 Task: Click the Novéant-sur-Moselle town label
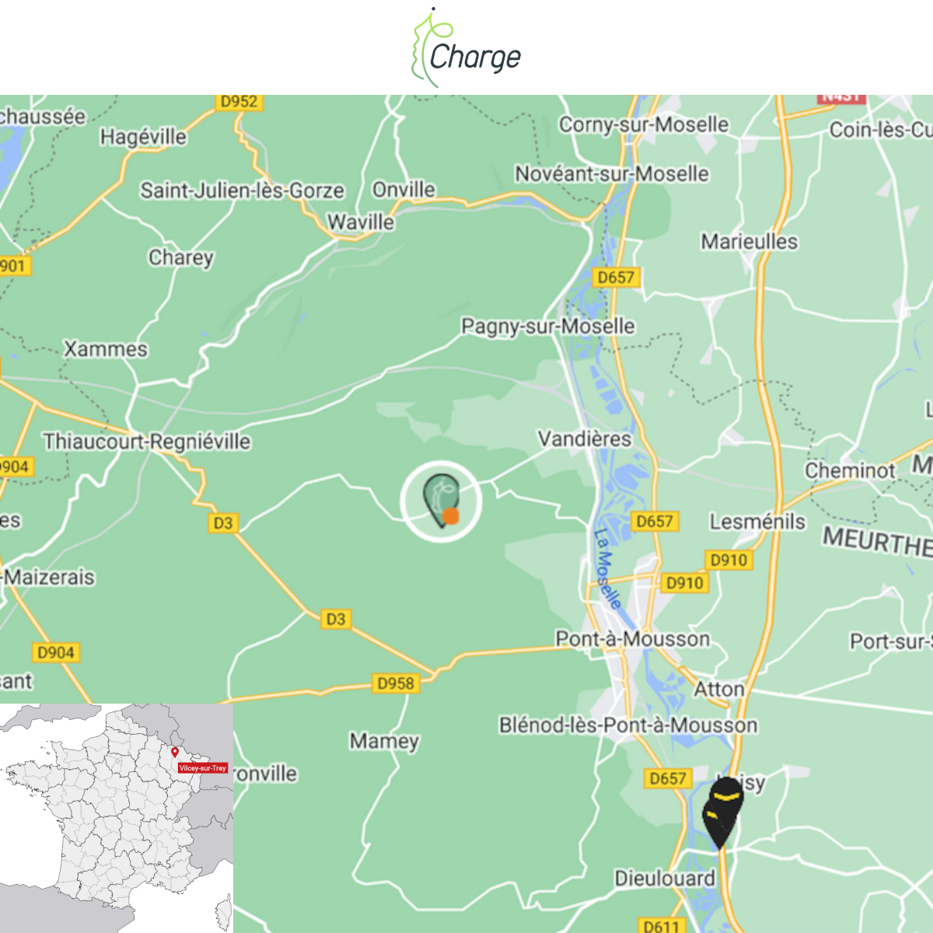[612, 173]
